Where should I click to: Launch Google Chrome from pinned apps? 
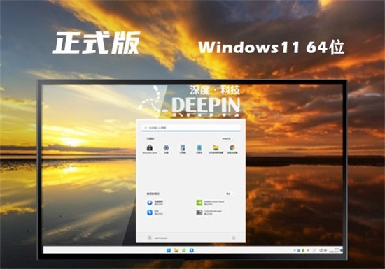(x=232, y=149)
